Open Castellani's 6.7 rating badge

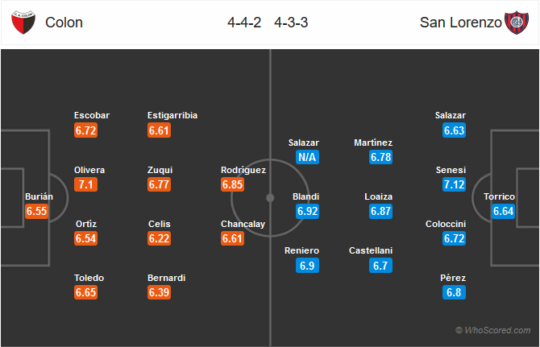pos(380,266)
